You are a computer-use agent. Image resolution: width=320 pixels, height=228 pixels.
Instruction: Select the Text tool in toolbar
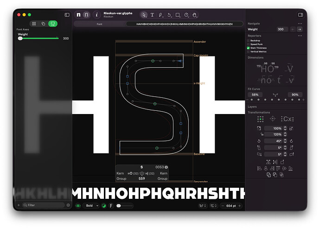152,15
